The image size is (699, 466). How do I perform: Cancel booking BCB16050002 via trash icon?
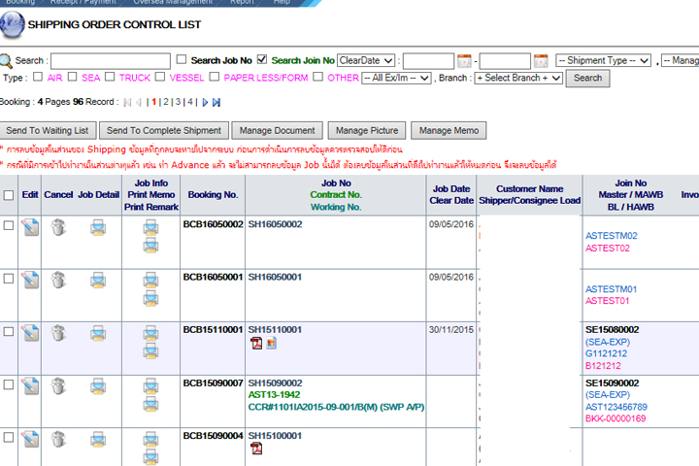58,227
